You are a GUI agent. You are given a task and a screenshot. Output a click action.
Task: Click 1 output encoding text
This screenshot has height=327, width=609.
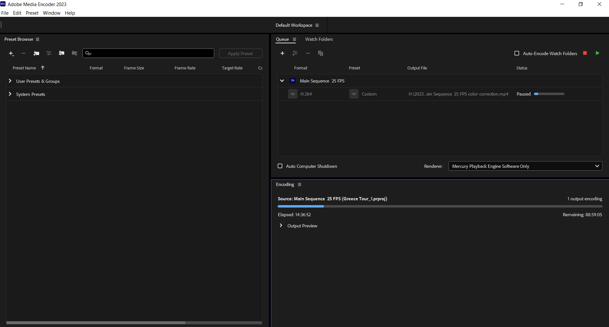click(585, 199)
